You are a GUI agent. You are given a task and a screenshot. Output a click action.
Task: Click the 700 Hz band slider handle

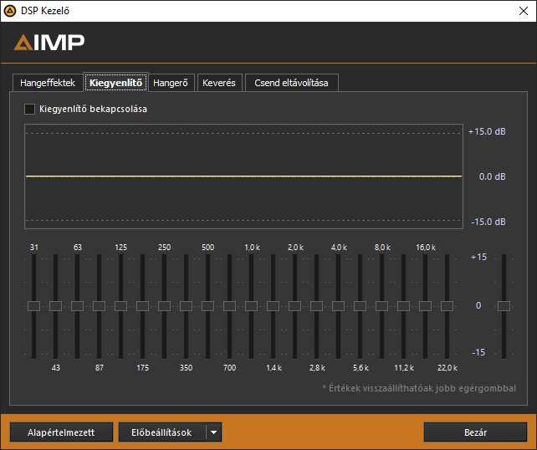229,306
